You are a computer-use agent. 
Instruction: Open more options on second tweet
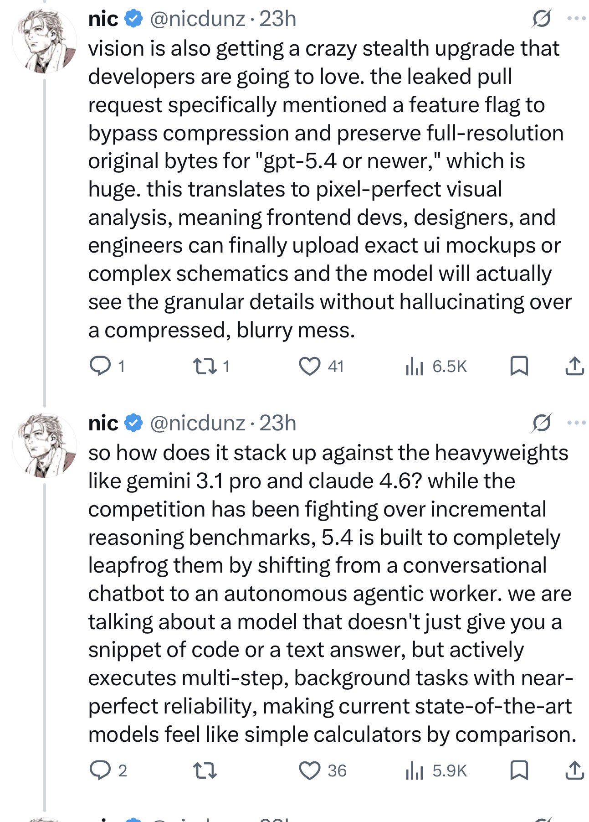tap(576, 423)
